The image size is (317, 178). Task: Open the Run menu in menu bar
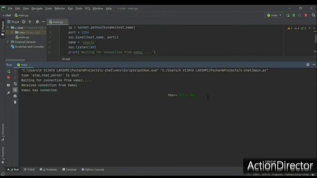pos(70,8)
